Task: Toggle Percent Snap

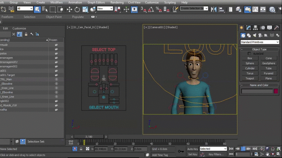Action: tap(159, 9)
